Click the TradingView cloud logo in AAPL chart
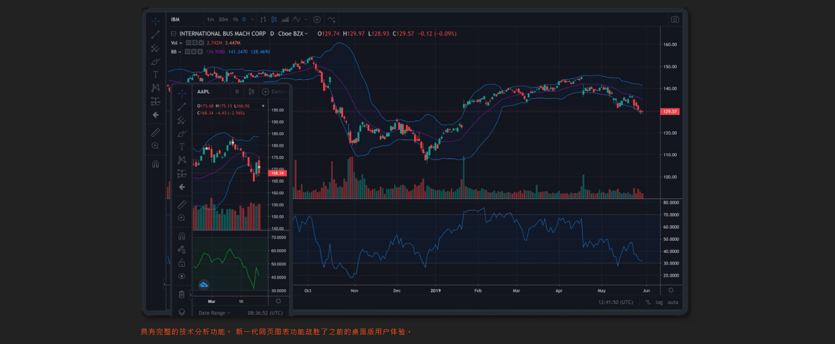 [x=204, y=285]
